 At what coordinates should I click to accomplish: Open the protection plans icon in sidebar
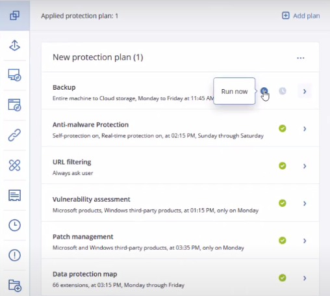pyautogui.click(x=14, y=16)
